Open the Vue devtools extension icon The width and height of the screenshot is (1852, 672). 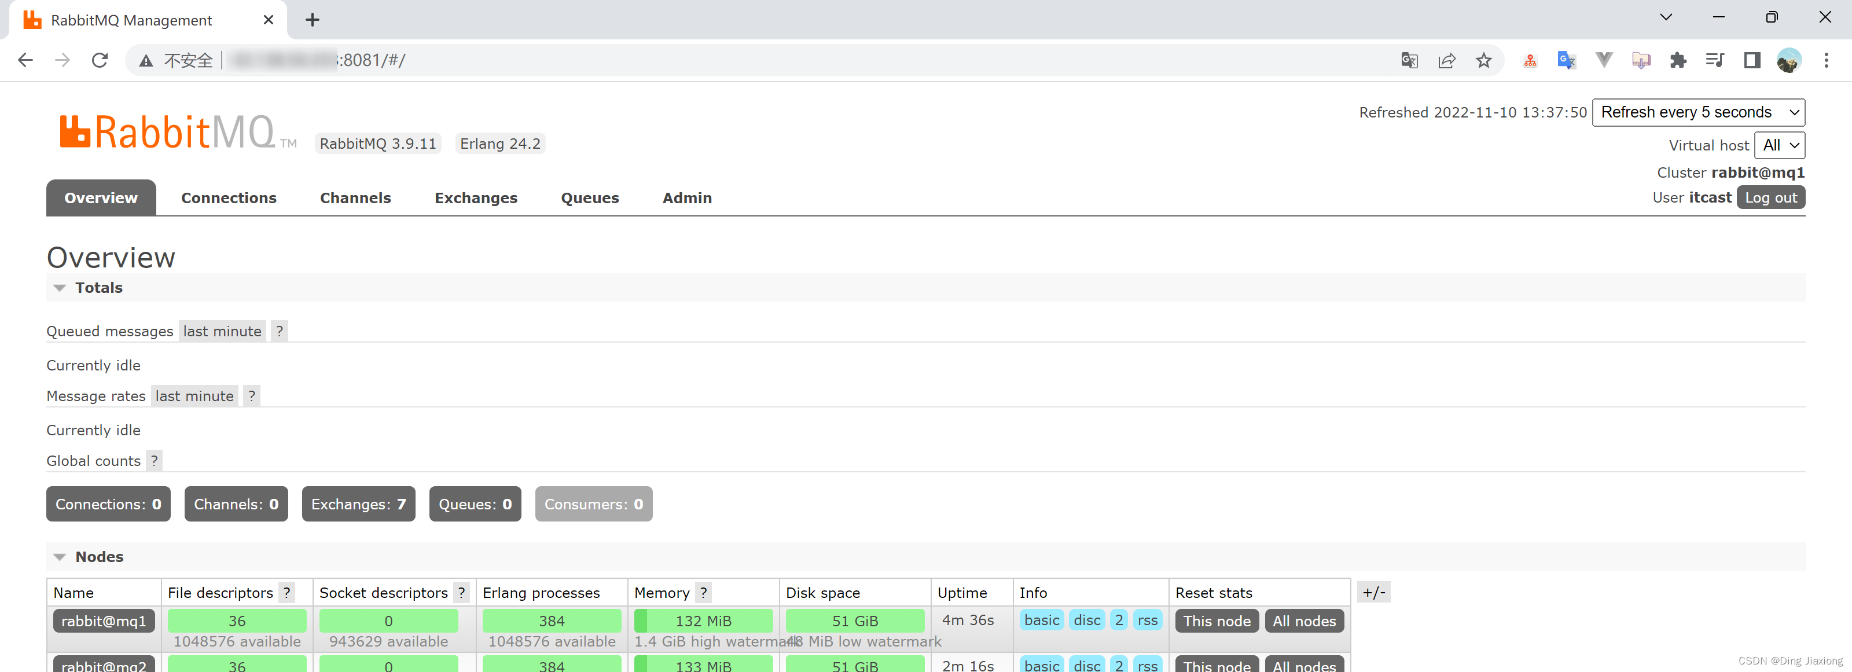tap(1604, 60)
